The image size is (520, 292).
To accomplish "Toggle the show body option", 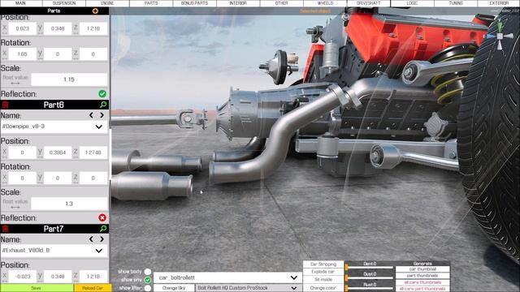I will (x=148, y=272).
